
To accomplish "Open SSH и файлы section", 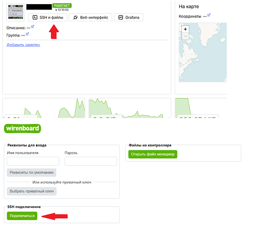I will [48, 17].
